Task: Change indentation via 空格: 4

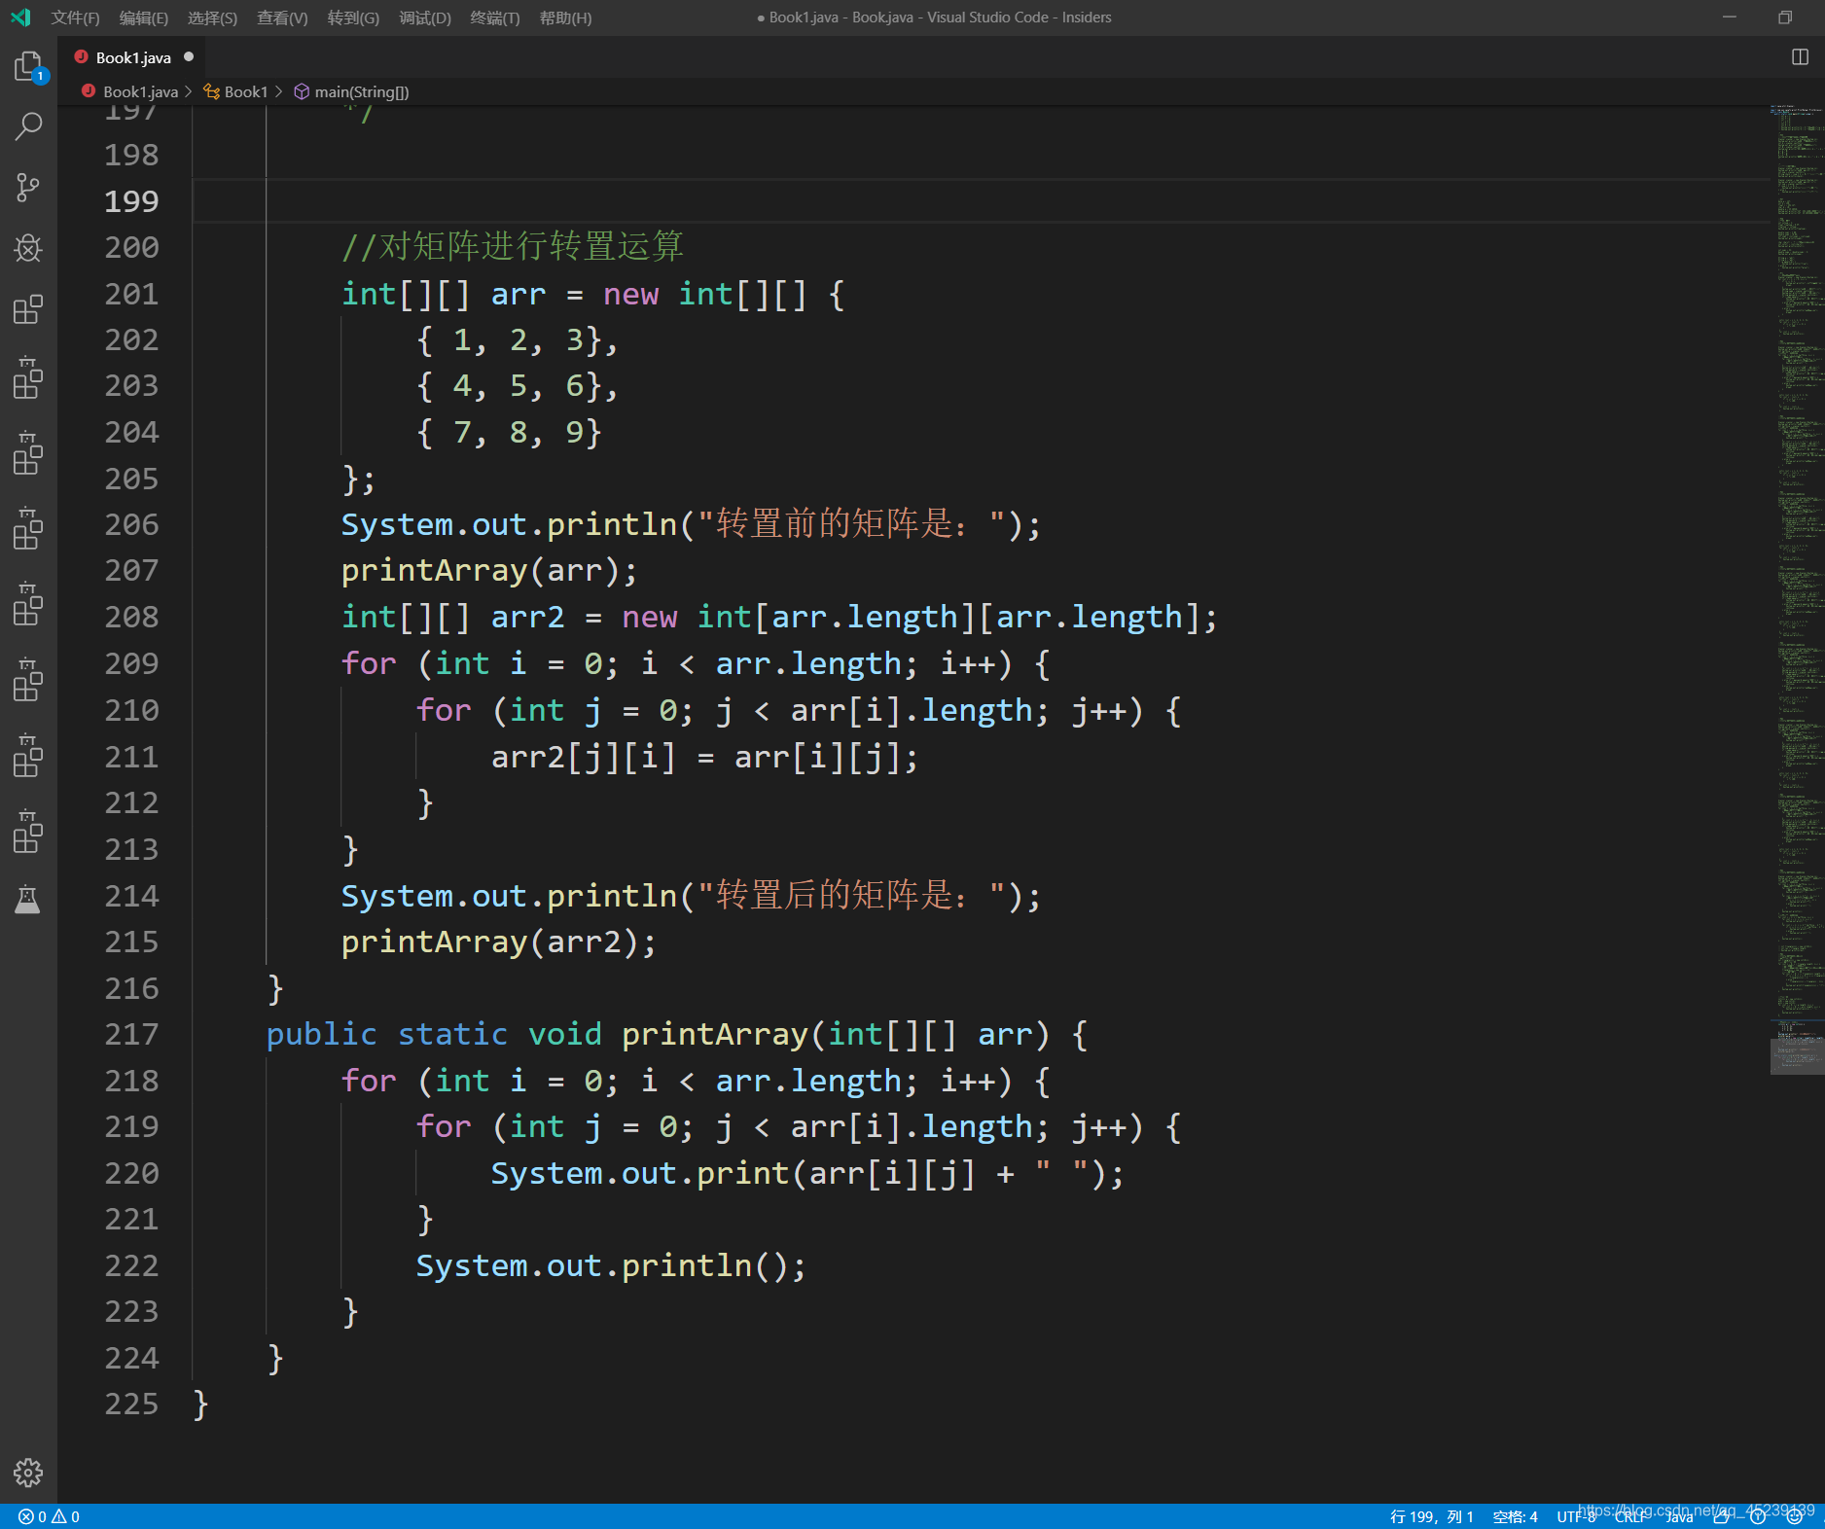Action: [x=1515, y=1516]
